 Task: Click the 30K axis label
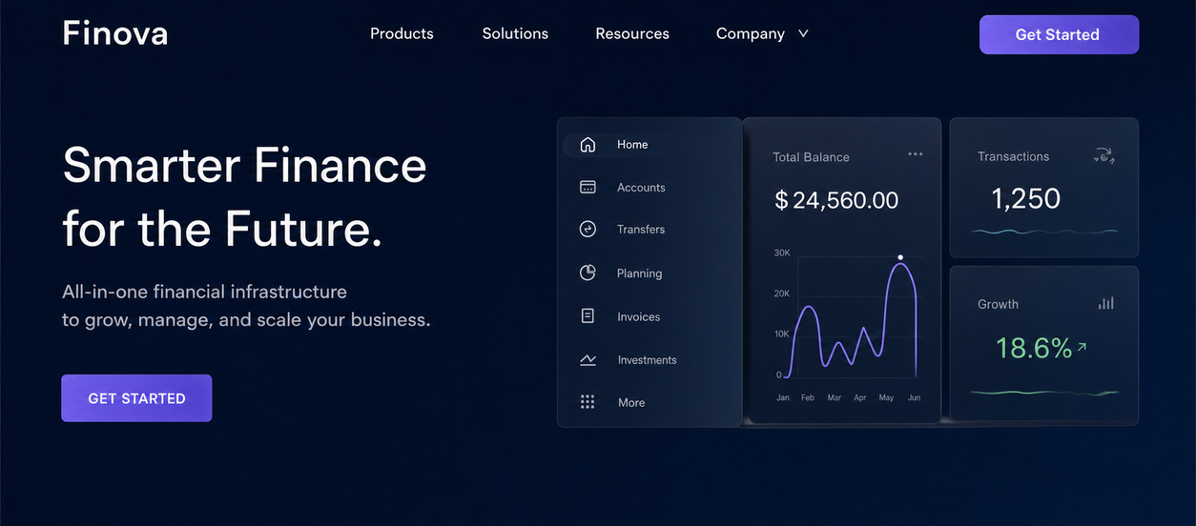tap(782, 253)
